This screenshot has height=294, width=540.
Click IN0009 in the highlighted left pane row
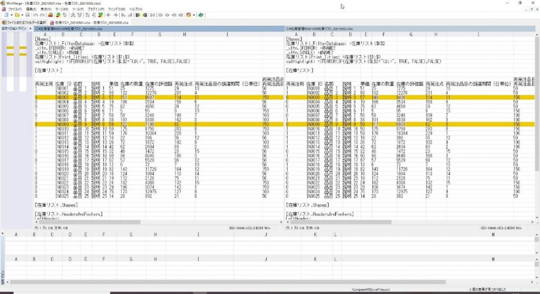point(62,124)
